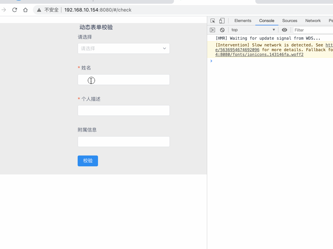View the not-secure site warning icon
Viewport: 333px width, 249px height.
coord(39,10)
